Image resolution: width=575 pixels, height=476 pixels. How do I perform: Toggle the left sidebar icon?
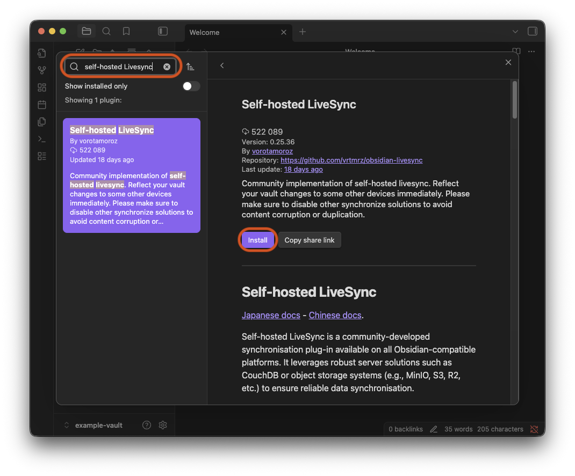[x=162, y=31]
